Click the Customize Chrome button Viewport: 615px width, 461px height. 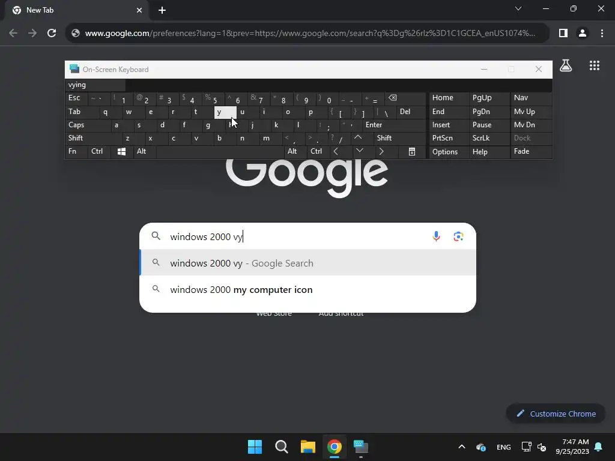click(x=556, y=414)
